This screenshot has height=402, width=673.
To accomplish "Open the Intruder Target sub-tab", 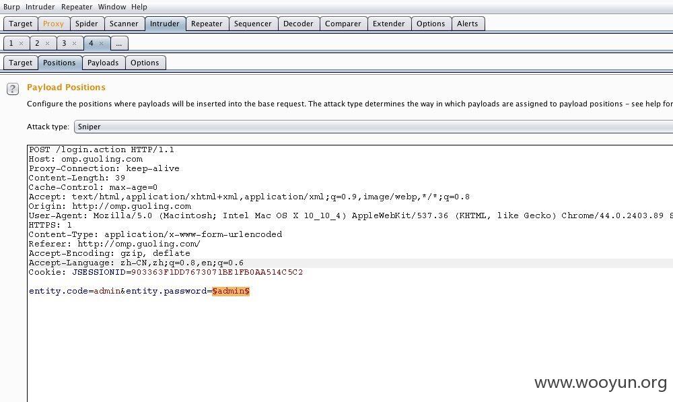I will [x=21, y=63].
